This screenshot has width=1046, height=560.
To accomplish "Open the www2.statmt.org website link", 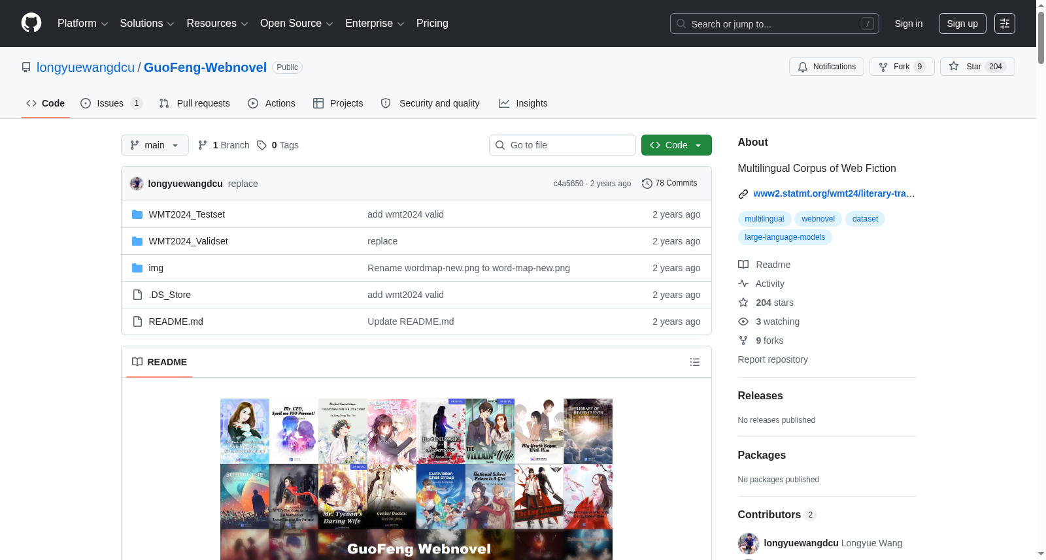I will click(x=834, y=193).
